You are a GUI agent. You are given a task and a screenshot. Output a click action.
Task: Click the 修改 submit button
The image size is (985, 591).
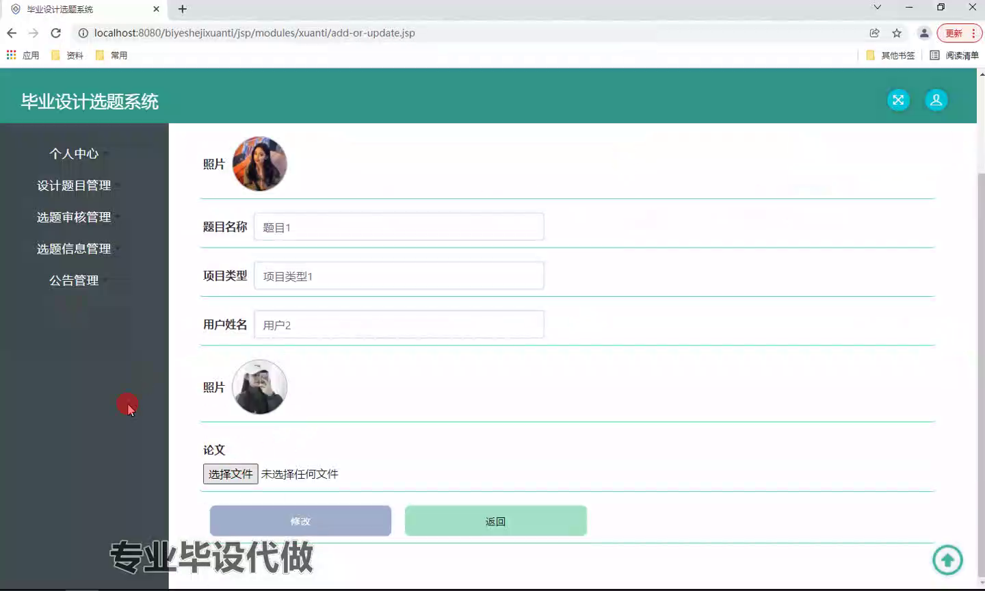300,521
